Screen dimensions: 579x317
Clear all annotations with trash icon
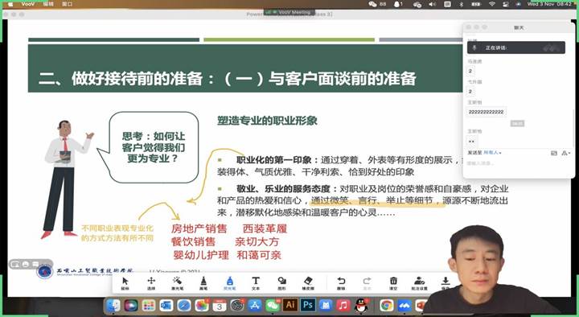[x=393, y=283]
